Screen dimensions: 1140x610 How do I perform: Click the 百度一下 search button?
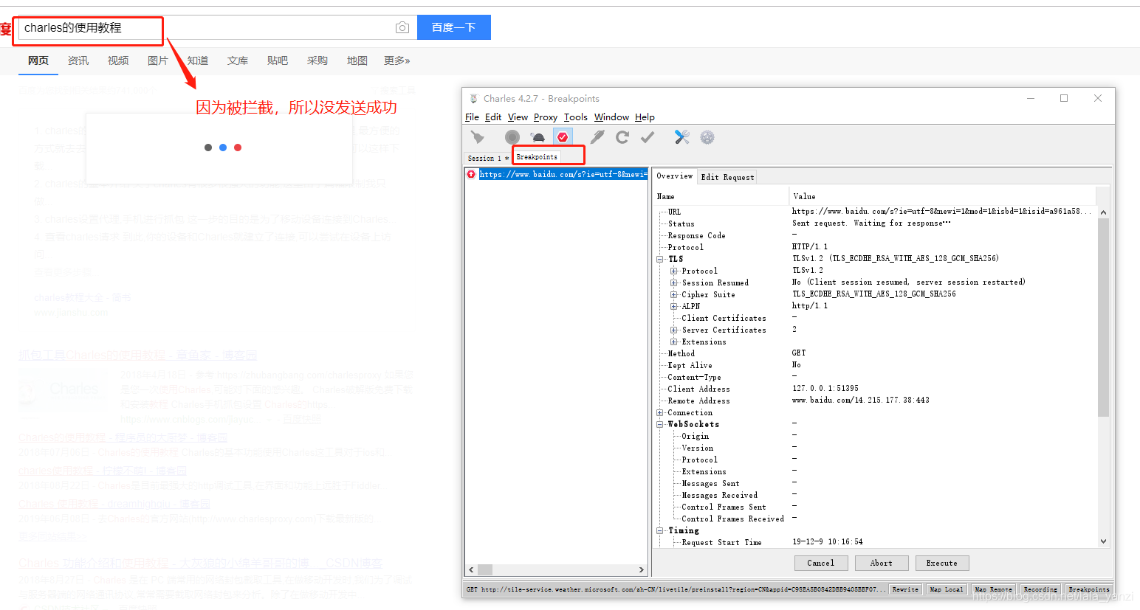453,27
